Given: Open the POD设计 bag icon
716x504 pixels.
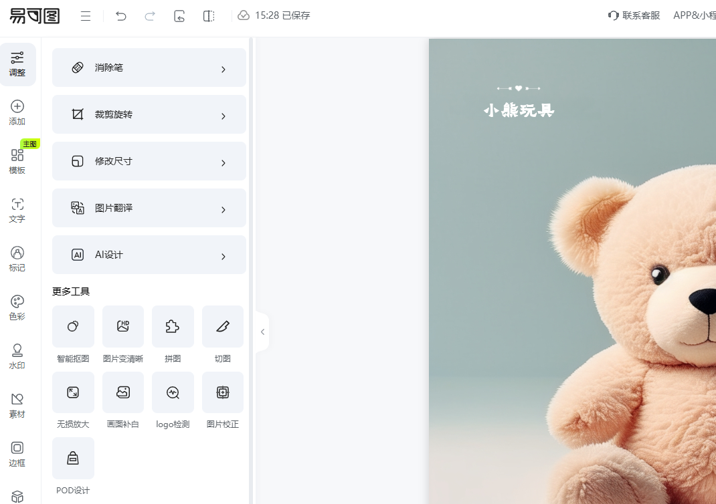Looking at the screenshot, I should pyautogui.click(x=73, y=458).
